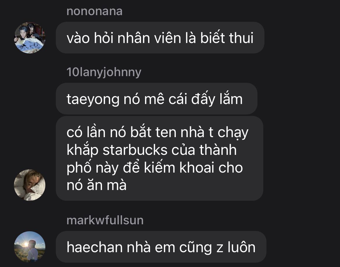Click the markwfullsun username label
Image resolution: width=340 pixels, height=267 pixels.
tap(105, 220)
